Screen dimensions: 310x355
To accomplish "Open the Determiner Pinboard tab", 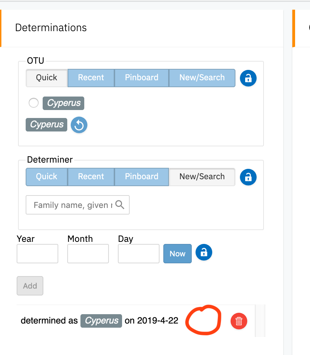I will 141,177.
